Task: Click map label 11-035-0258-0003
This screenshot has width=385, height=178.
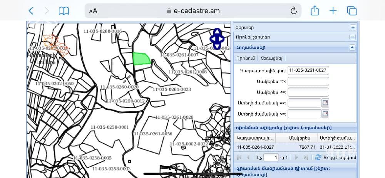Action: [x=112, y=169]
